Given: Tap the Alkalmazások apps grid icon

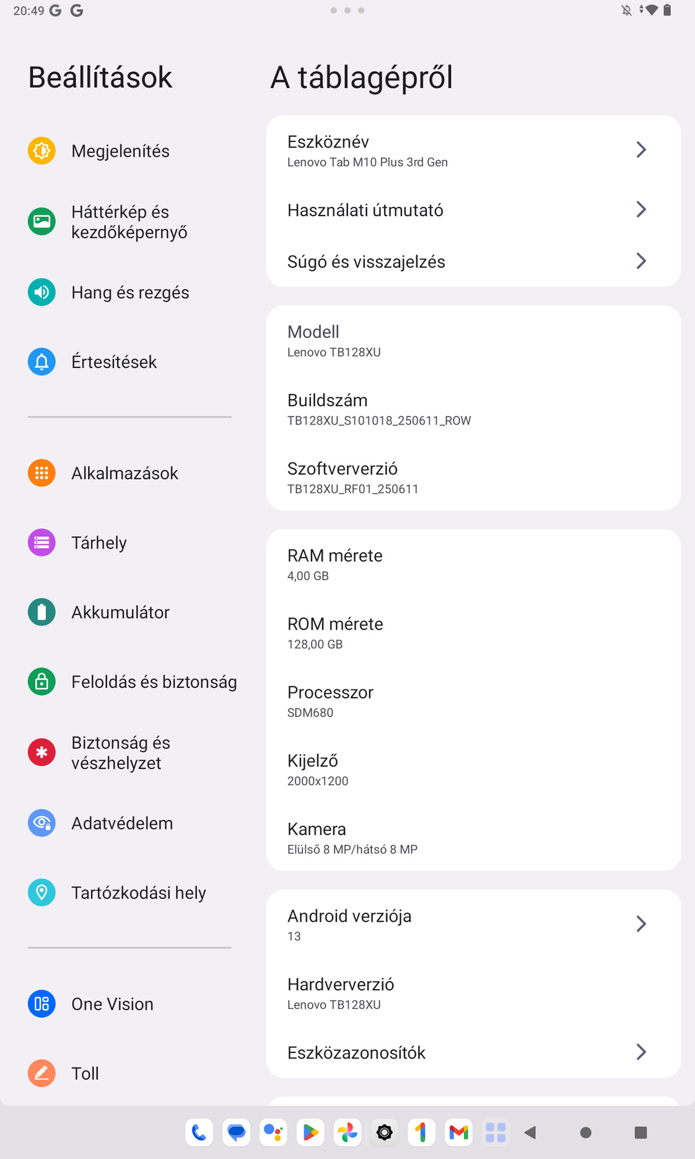Looking at the screenshot, I should [42, 474].
